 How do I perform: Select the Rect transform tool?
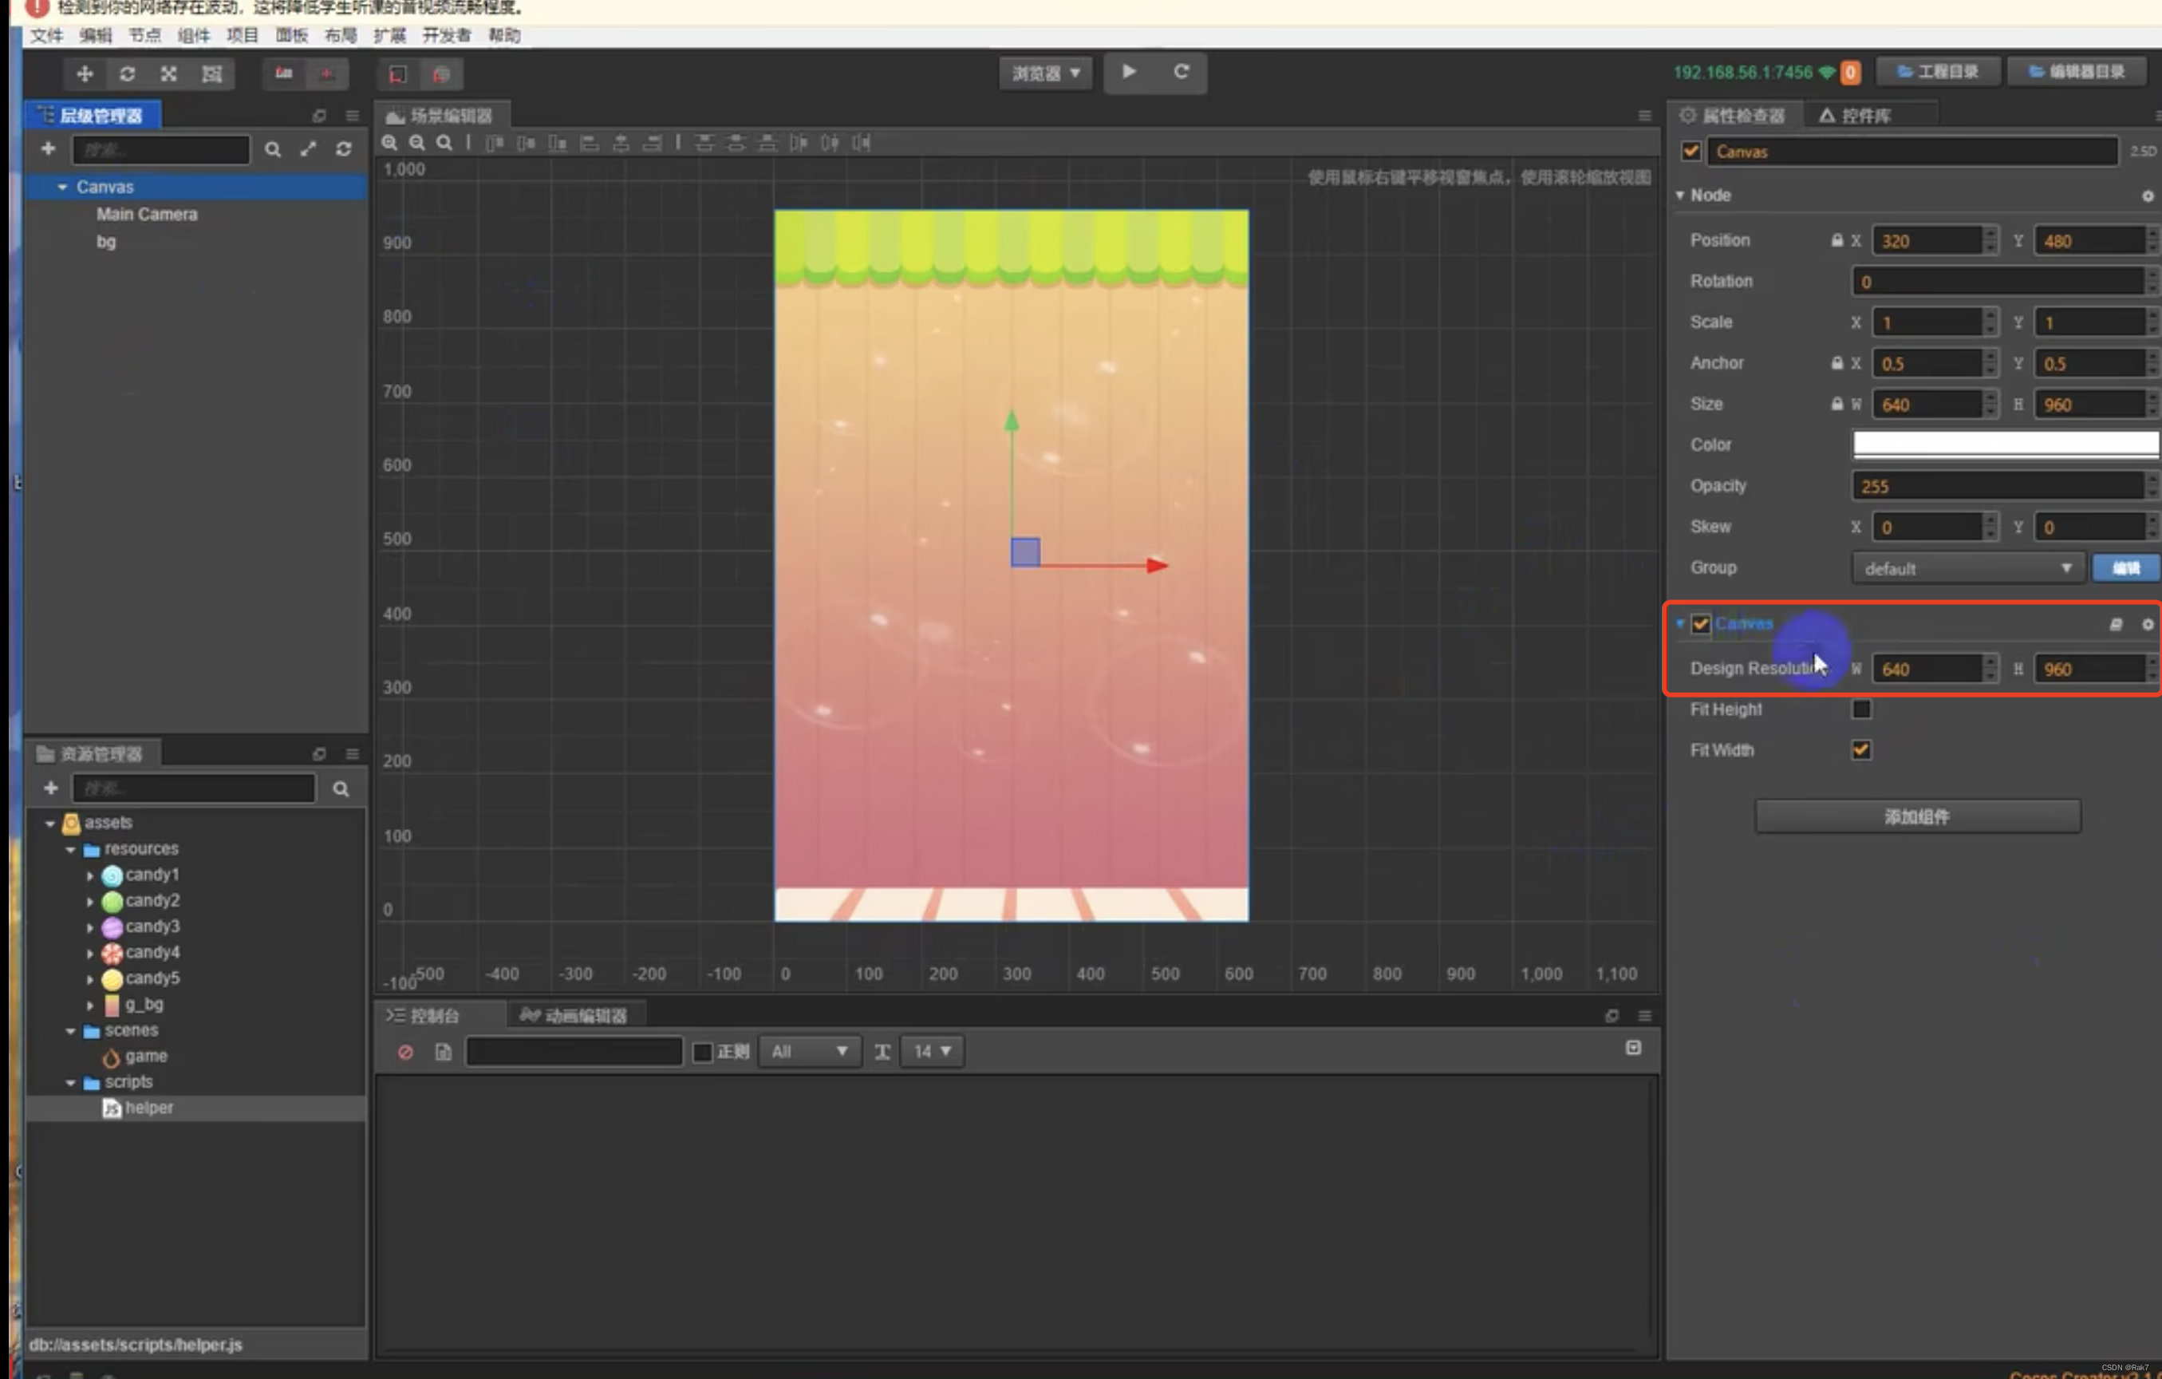(x=212, y=73)
